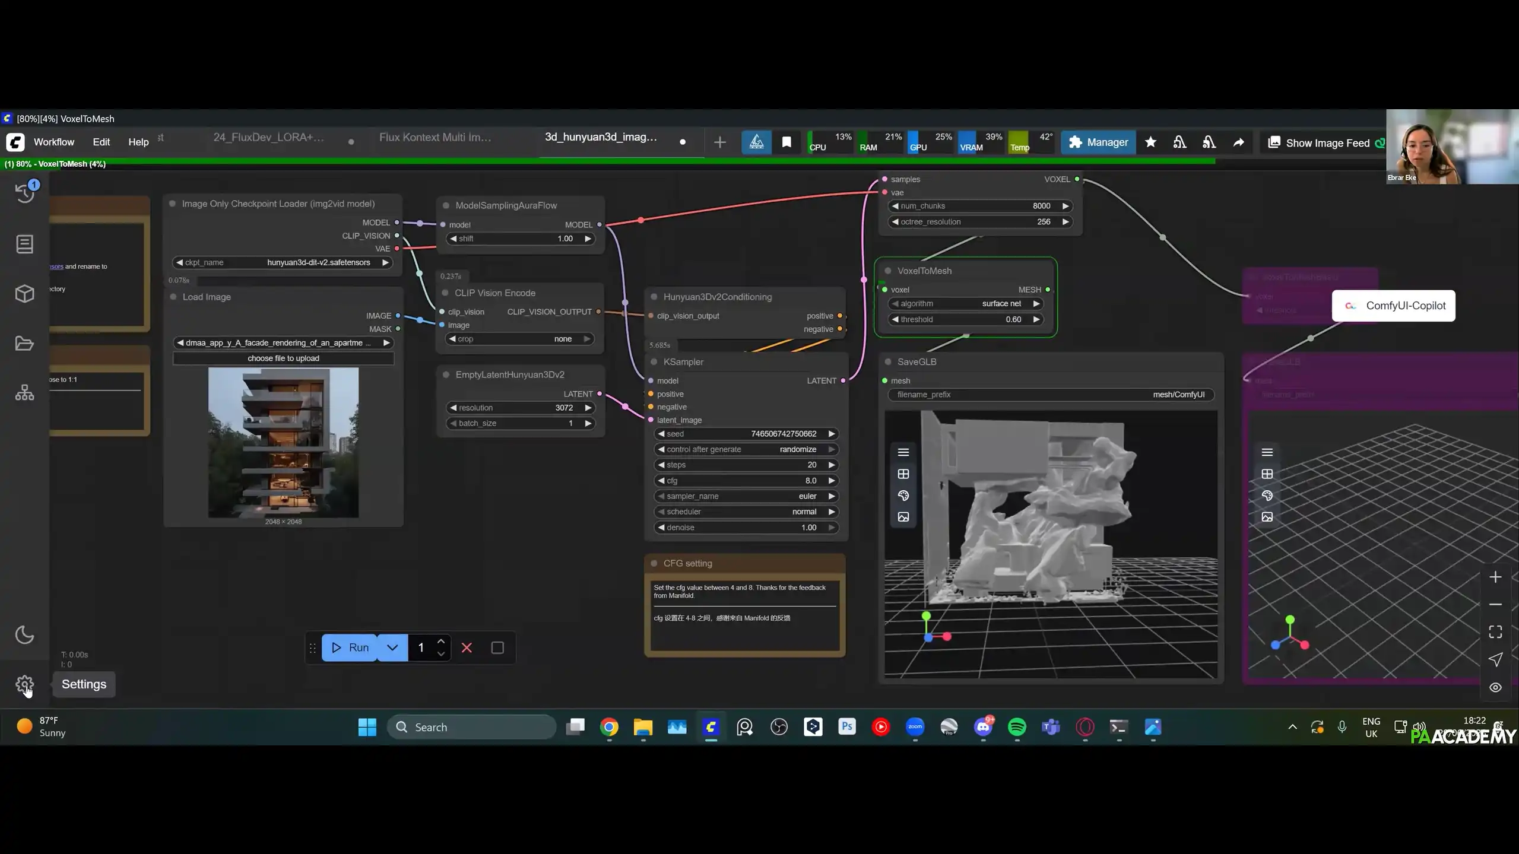The image size is (1519, 854).
Task: Click the threshold 0.60 field
Action: click(965, 319)
